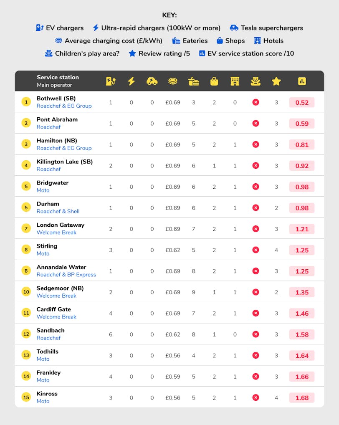Click the 1.68 score badge for Kinross
The width and height of the screenshot is (339, 425).
(302, 397)
